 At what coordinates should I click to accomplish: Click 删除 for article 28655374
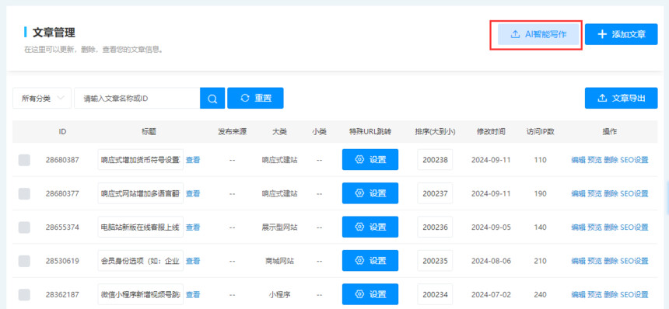coord(611,227)
